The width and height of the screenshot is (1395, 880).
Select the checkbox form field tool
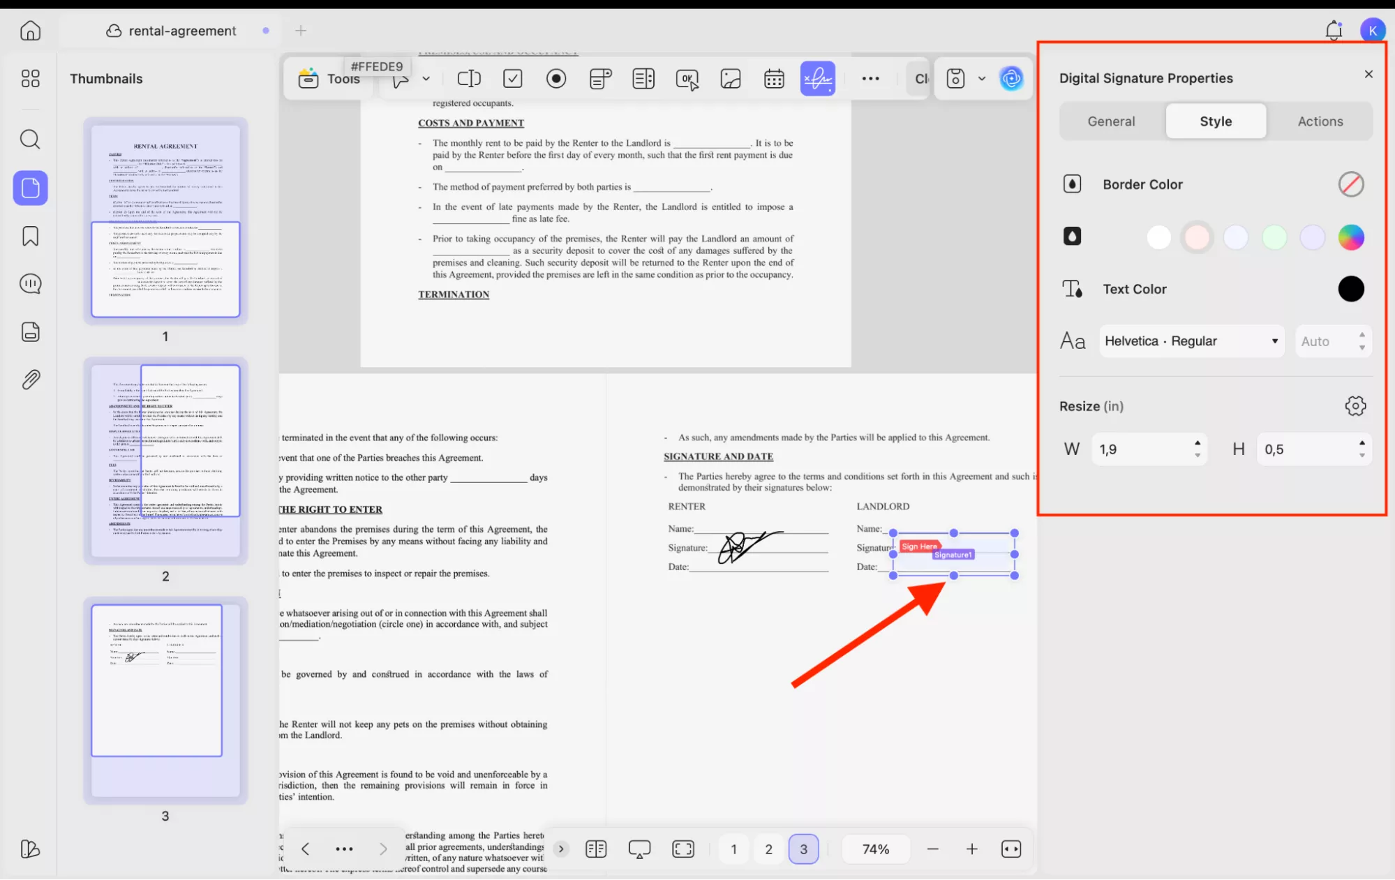(x=513, y=78)
